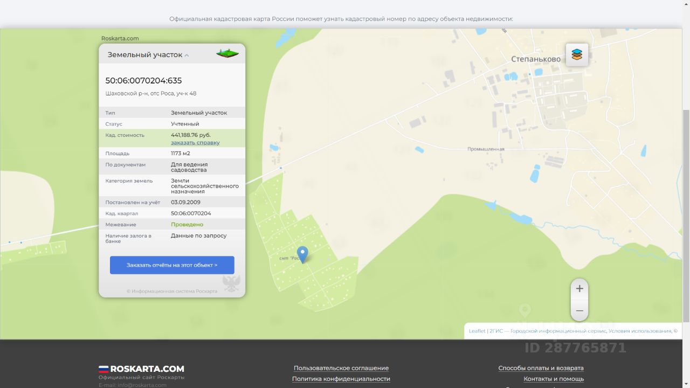Click the ROSKARTA.COM footer logo text
Screen dimensions: 690x388
pos(147,369)
